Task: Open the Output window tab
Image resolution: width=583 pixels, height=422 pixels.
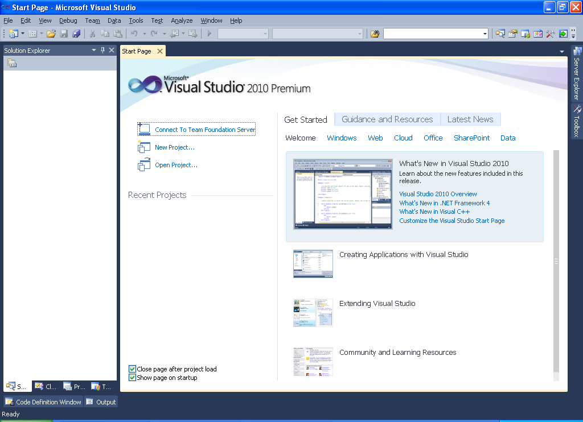Action: tap(101, 402)
